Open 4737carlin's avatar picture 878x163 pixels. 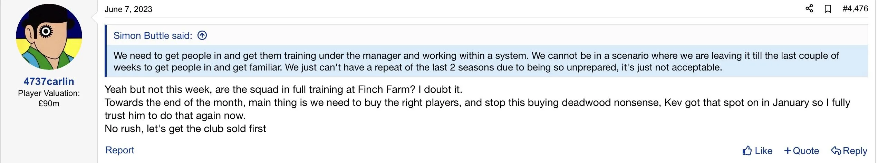pos(49,37)
